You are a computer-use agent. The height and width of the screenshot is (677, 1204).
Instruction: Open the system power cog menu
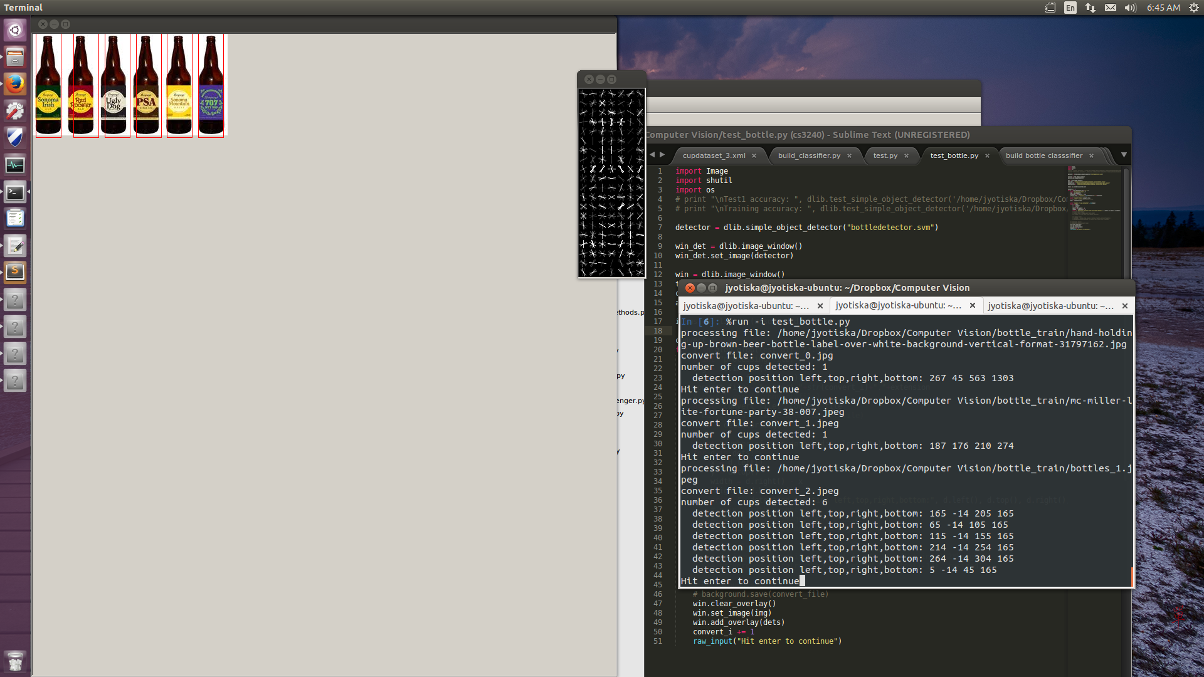[x=1193, y=8]
